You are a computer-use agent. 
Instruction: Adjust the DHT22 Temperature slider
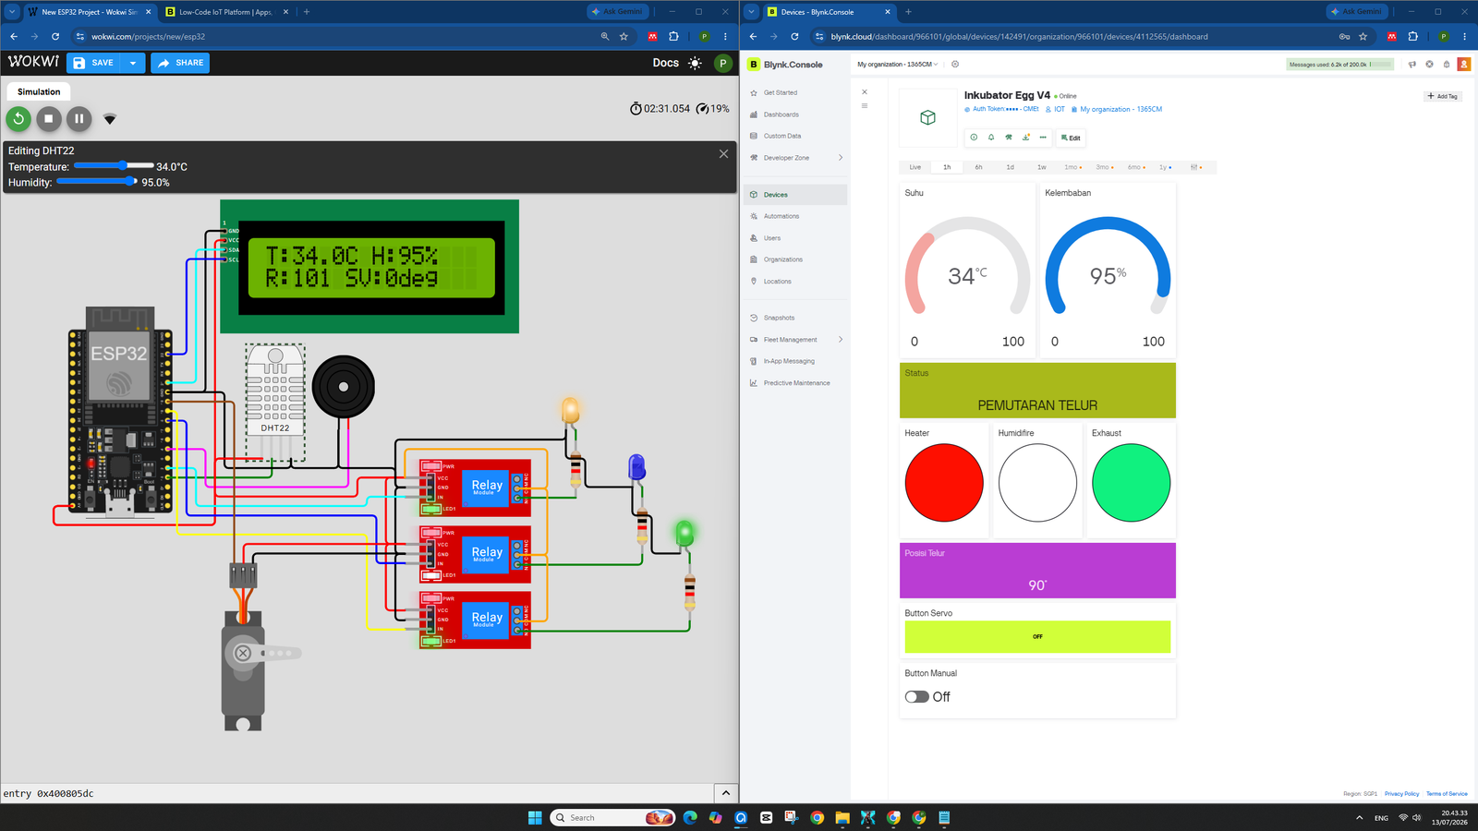click(114, 165)
